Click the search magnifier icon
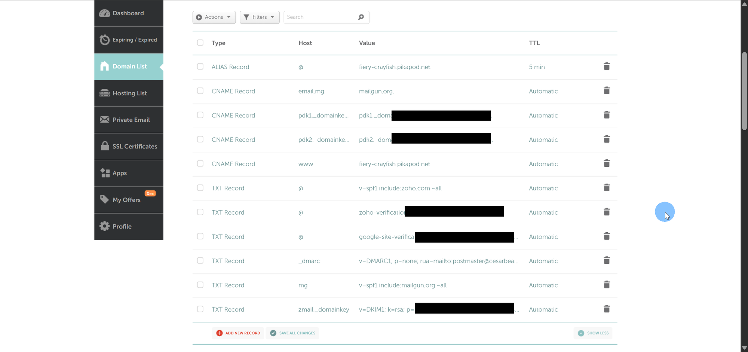This screenshot has width=748, height=352. coord(361,17)
